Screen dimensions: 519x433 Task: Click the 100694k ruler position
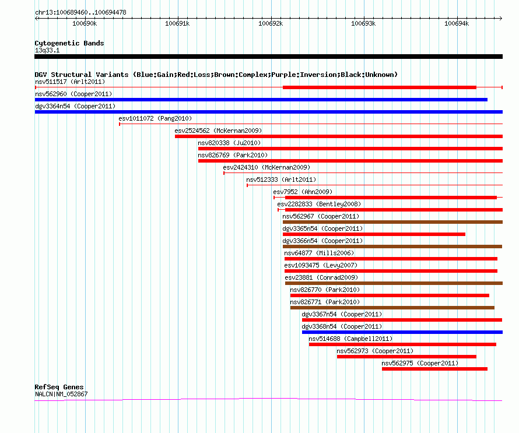457,23
